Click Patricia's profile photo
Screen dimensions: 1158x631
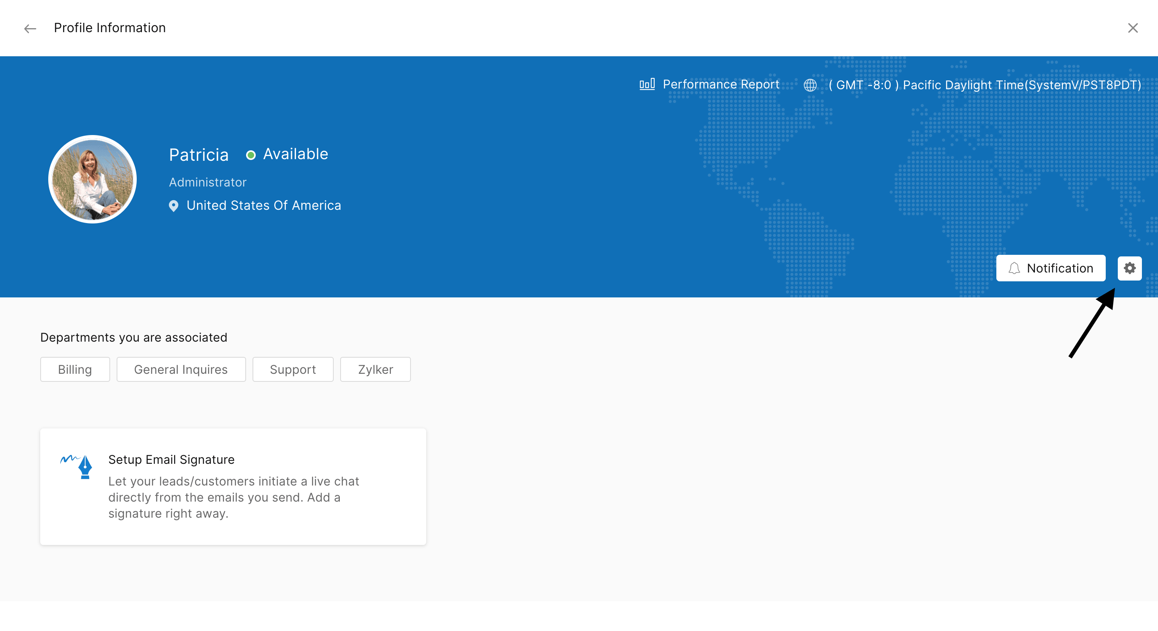click(92, 179)
